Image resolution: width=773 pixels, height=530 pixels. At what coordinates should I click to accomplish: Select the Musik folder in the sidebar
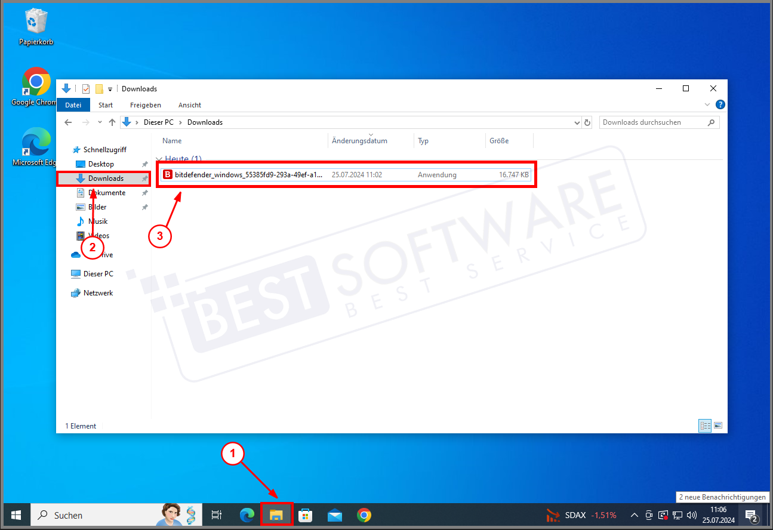tap(98, 221)
